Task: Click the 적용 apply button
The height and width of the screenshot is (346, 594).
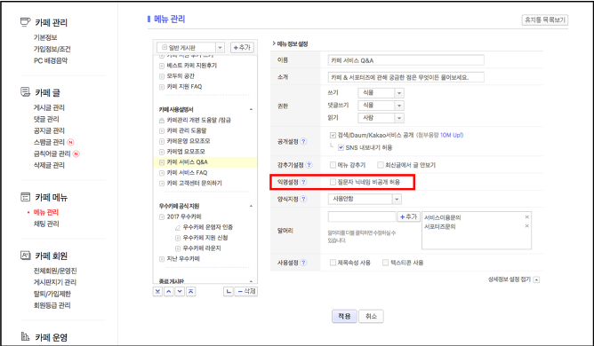Action: tap(344, 316)
